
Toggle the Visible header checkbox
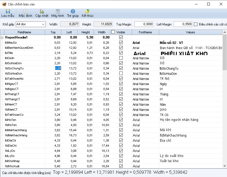113,32
